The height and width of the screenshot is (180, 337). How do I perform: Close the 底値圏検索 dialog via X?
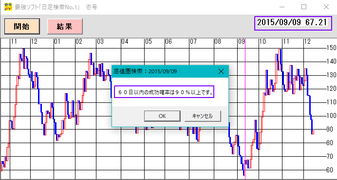221,71
